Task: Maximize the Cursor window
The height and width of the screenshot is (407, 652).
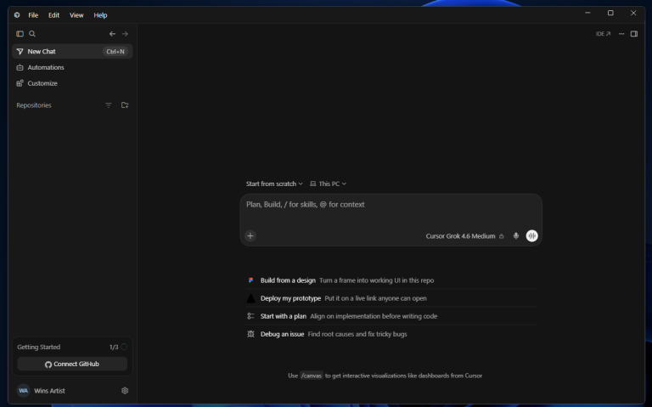Action: [610, 13]
